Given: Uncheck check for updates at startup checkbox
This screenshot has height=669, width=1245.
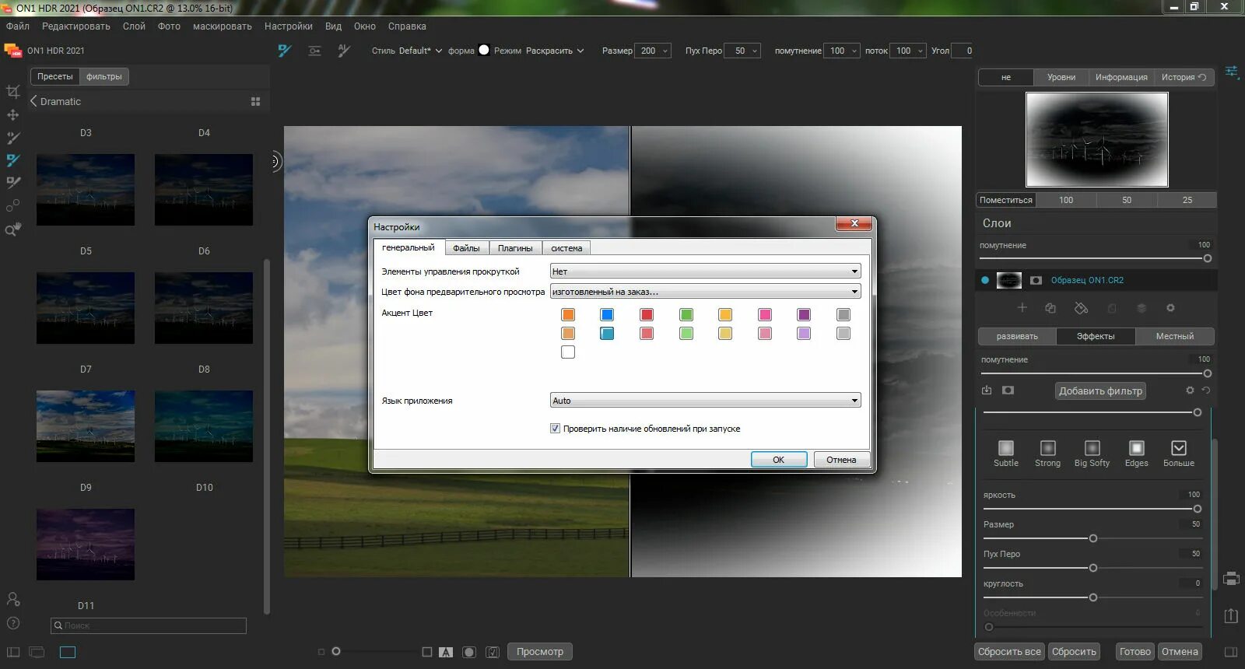Looking at the screenshot, I should pos(555,429).
